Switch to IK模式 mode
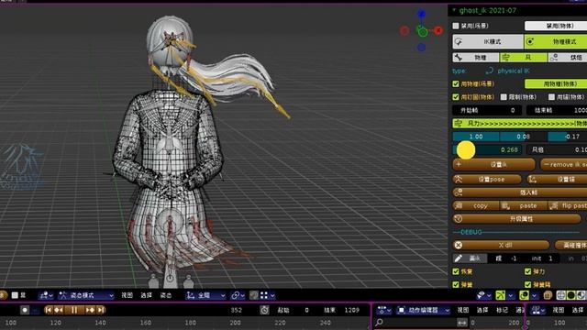The image size is (587, 330). 488,41
